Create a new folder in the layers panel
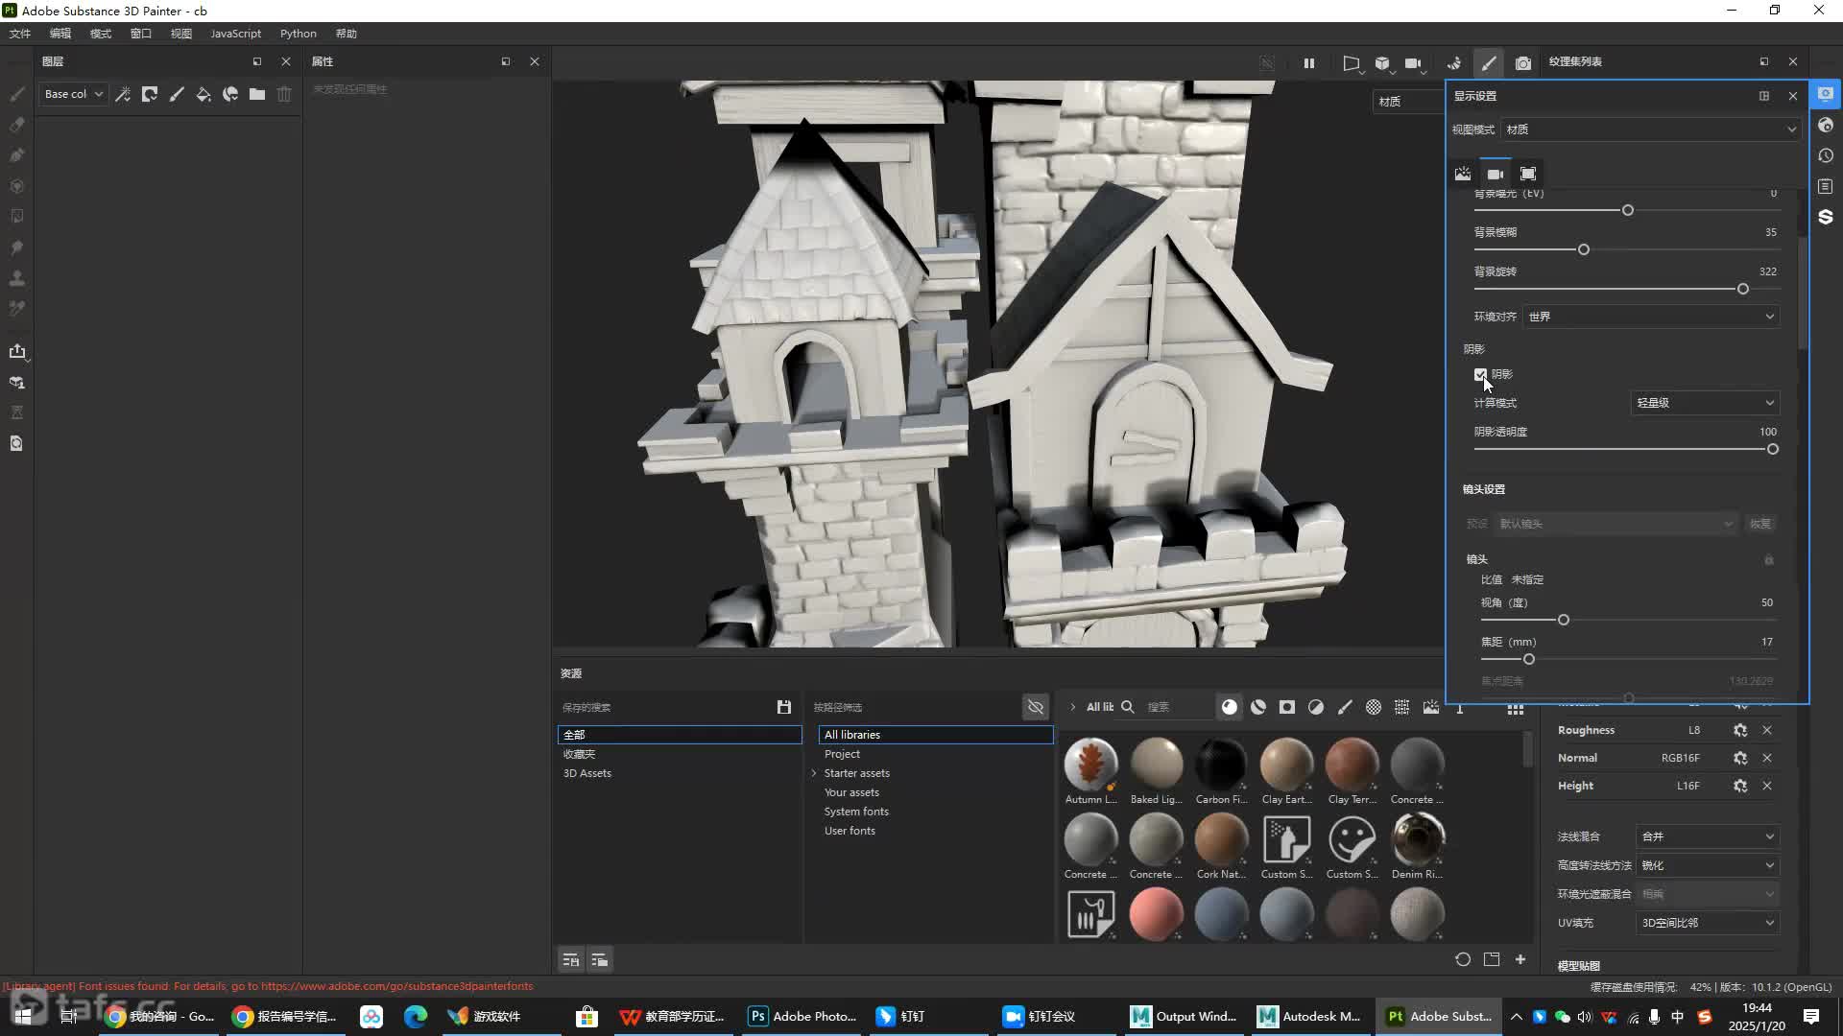Screen dimensions: 1843x1036 [257, 94]
